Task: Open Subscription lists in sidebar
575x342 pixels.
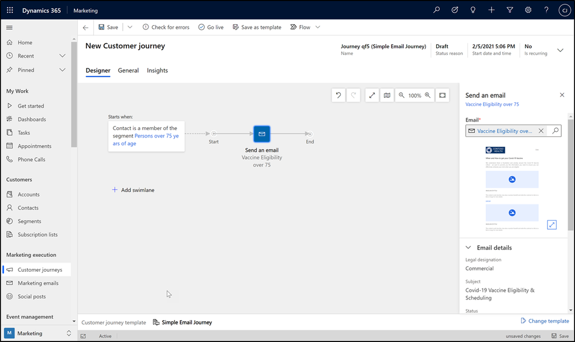Action: (x=37, y=234)
